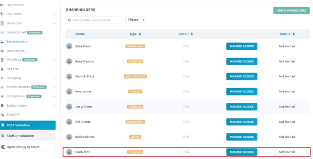Expand the Modeling menu chevron
The width and height of the screenshot is (313, 159).
coord(54,60)
